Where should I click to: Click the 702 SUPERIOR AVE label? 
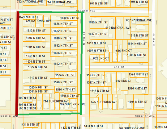coord(72,104)
